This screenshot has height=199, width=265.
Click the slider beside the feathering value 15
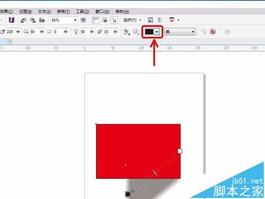pyautogui.click(x=116, y=32)
